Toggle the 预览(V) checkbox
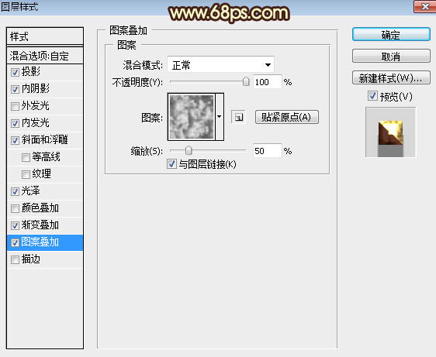Image resolution: width=436 pixels, height=357 pixels. click(x=372, y=96)
